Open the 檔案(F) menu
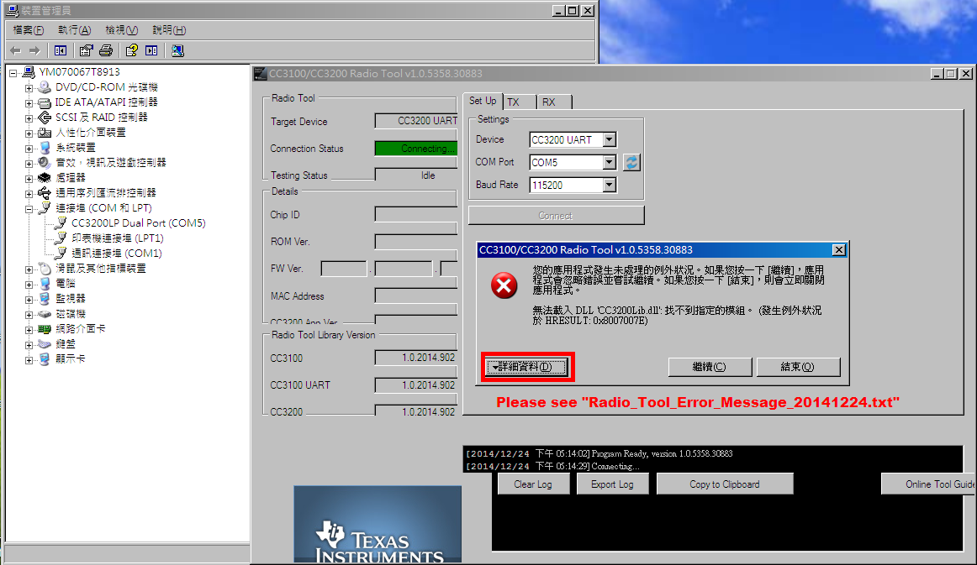 28,30
